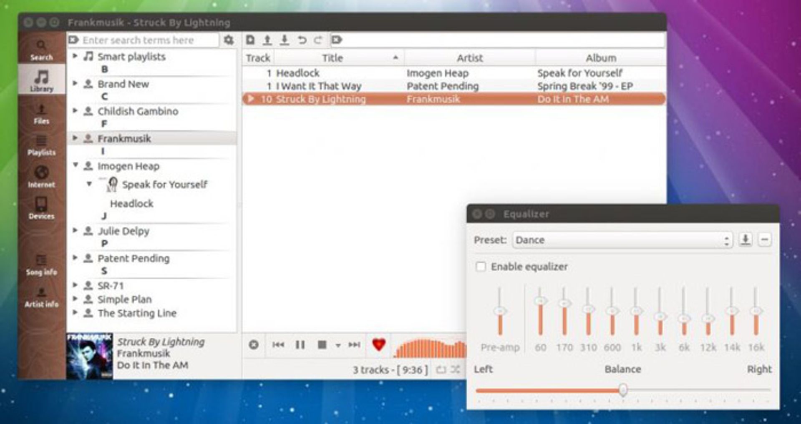Open the Devices sidebar tab

tap(42, 209)
